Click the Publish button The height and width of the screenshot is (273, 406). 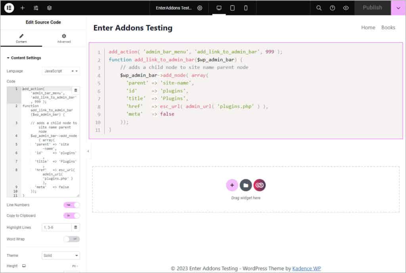(372, 8)
